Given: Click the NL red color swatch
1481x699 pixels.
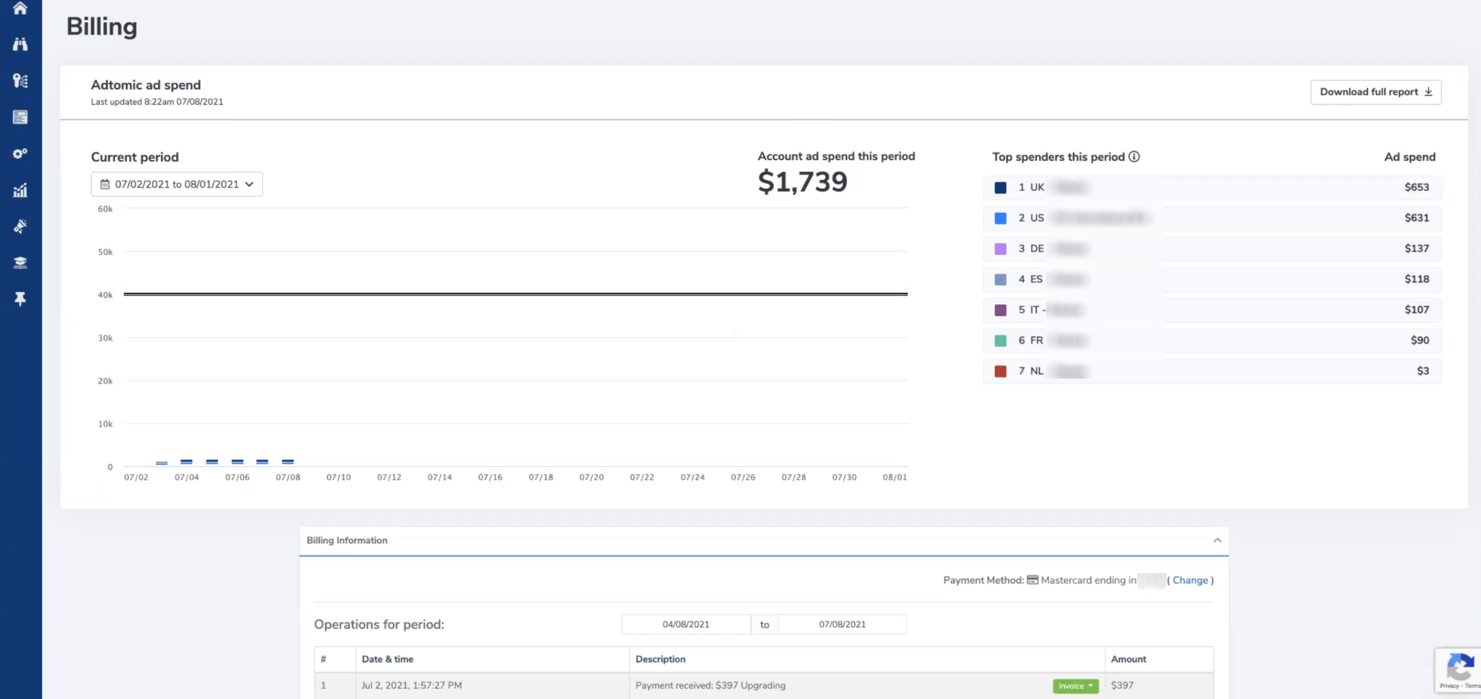Looking at the screenshot, I should (x=1000, y=371).
